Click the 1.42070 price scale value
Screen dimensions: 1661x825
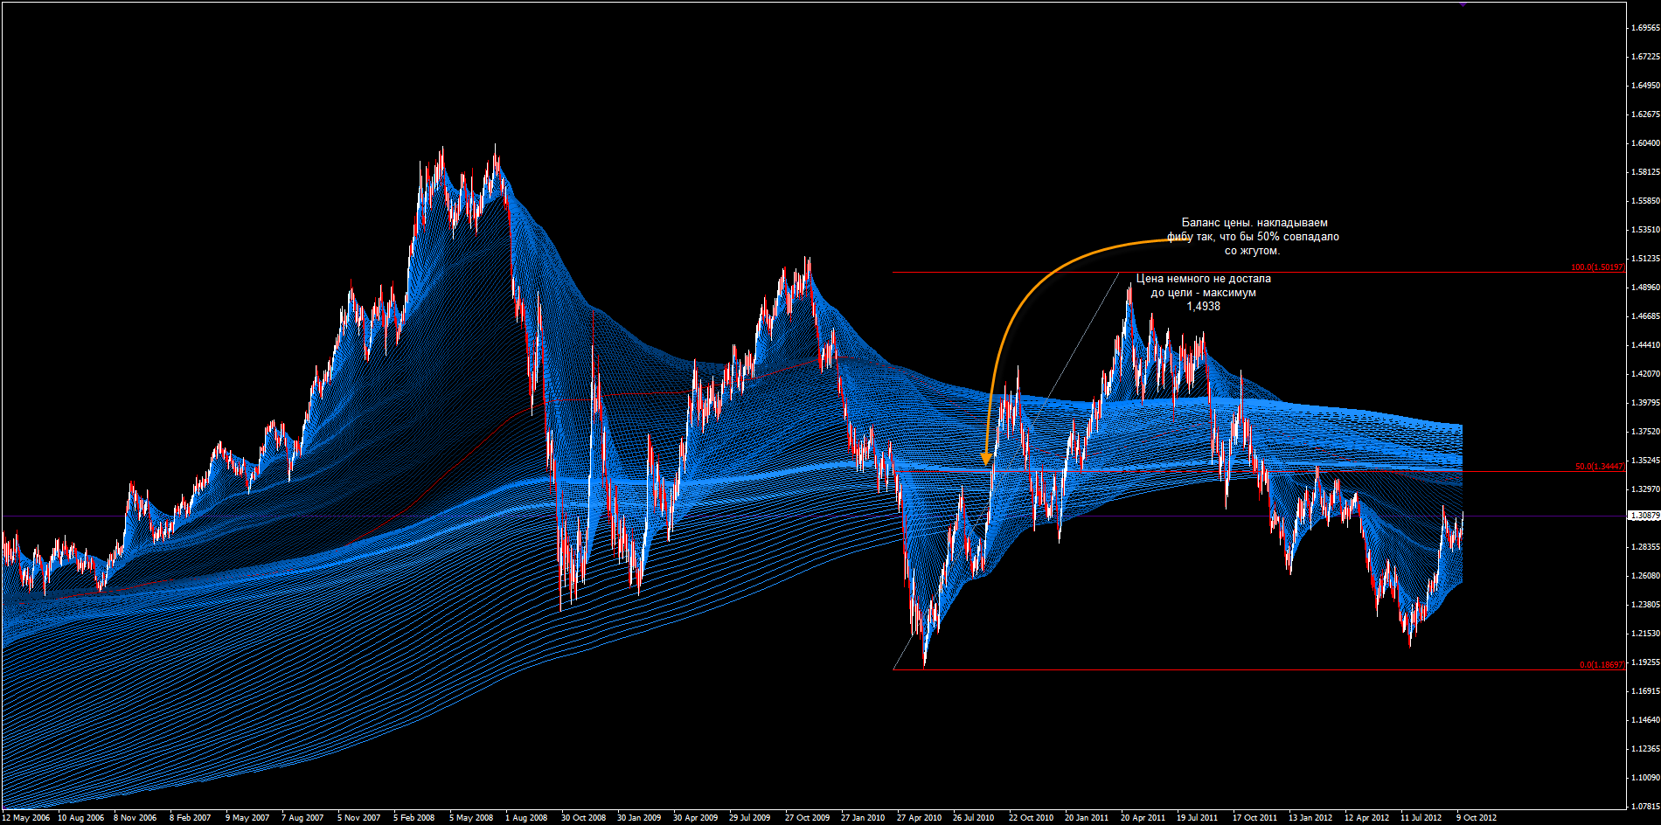coord(1645,374)
